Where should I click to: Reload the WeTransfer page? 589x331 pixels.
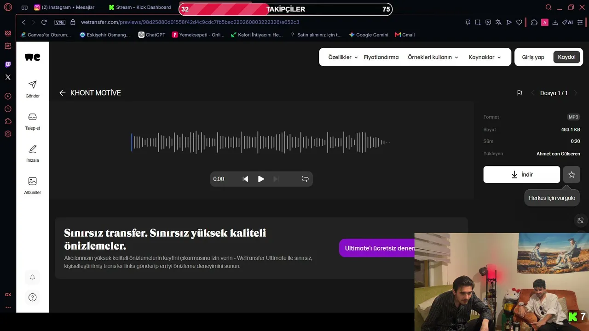[44, 22]
